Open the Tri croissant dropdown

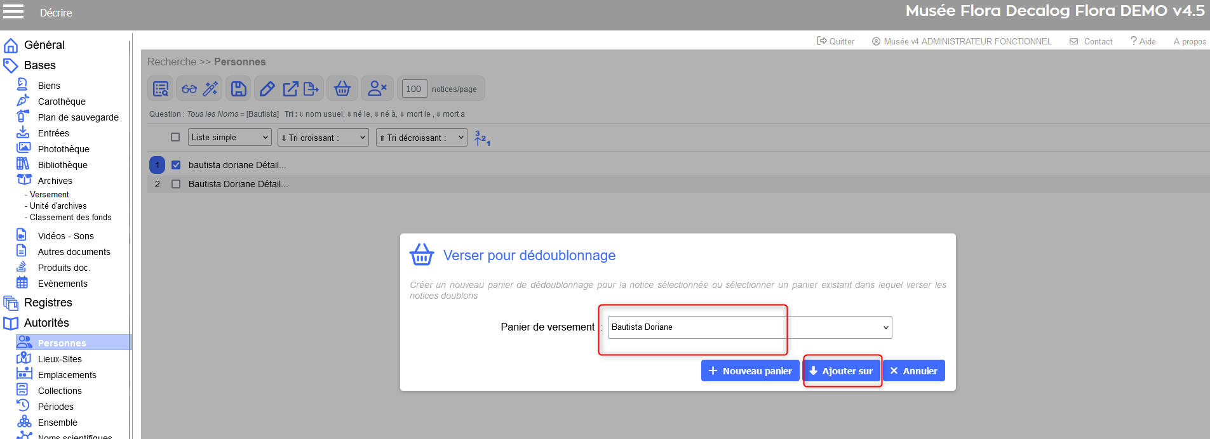[x=323, y=138]
